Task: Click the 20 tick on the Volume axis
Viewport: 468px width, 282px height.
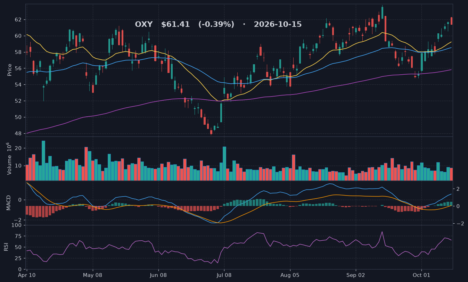Action: click(19, 148)
